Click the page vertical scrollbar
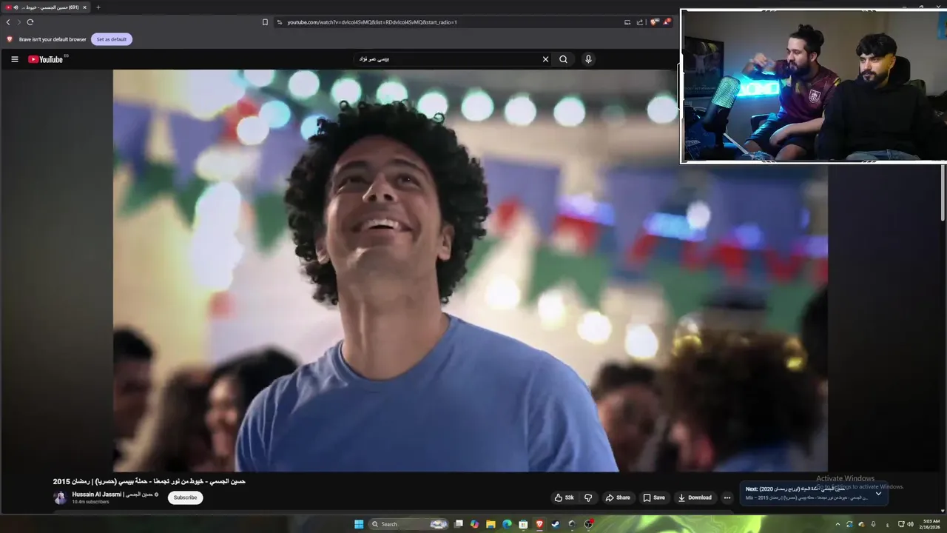947x533 pixels. click(943, 192)
